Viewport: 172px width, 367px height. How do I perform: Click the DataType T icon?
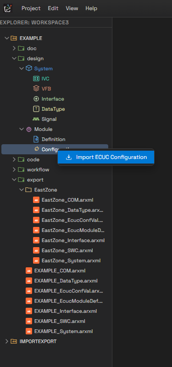pos(36,109)
